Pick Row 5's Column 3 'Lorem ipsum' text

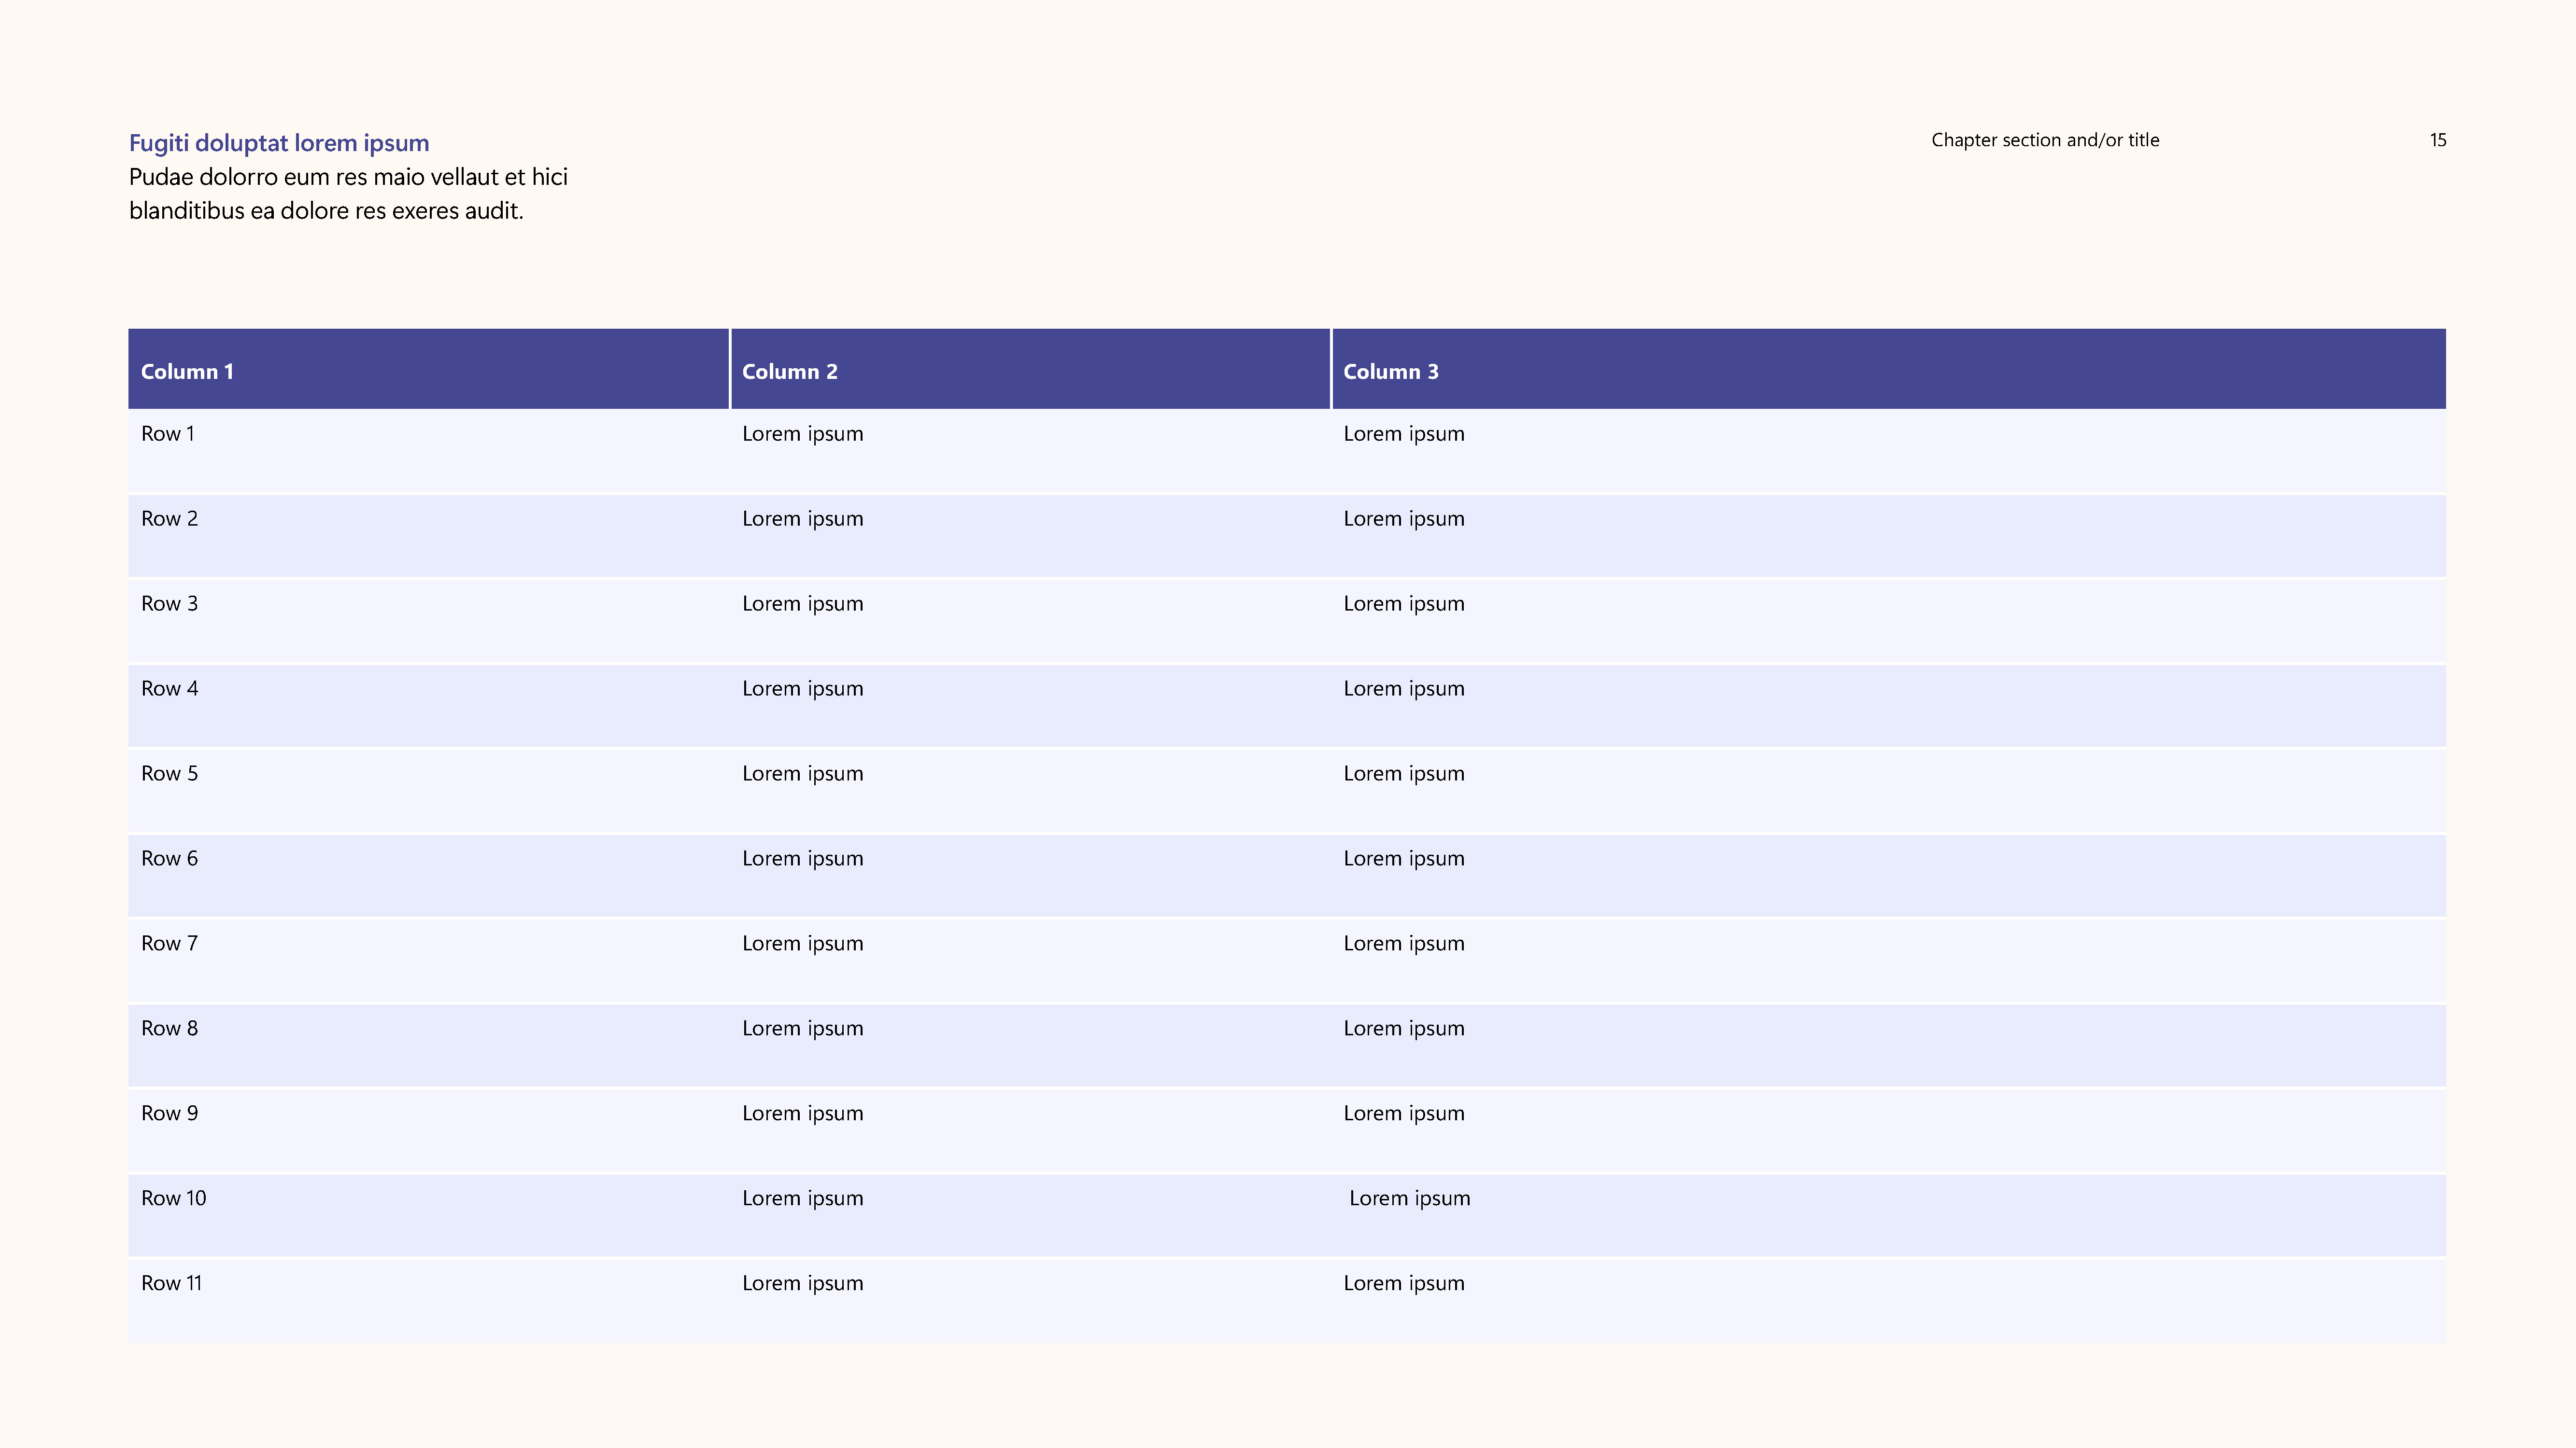1404,775
